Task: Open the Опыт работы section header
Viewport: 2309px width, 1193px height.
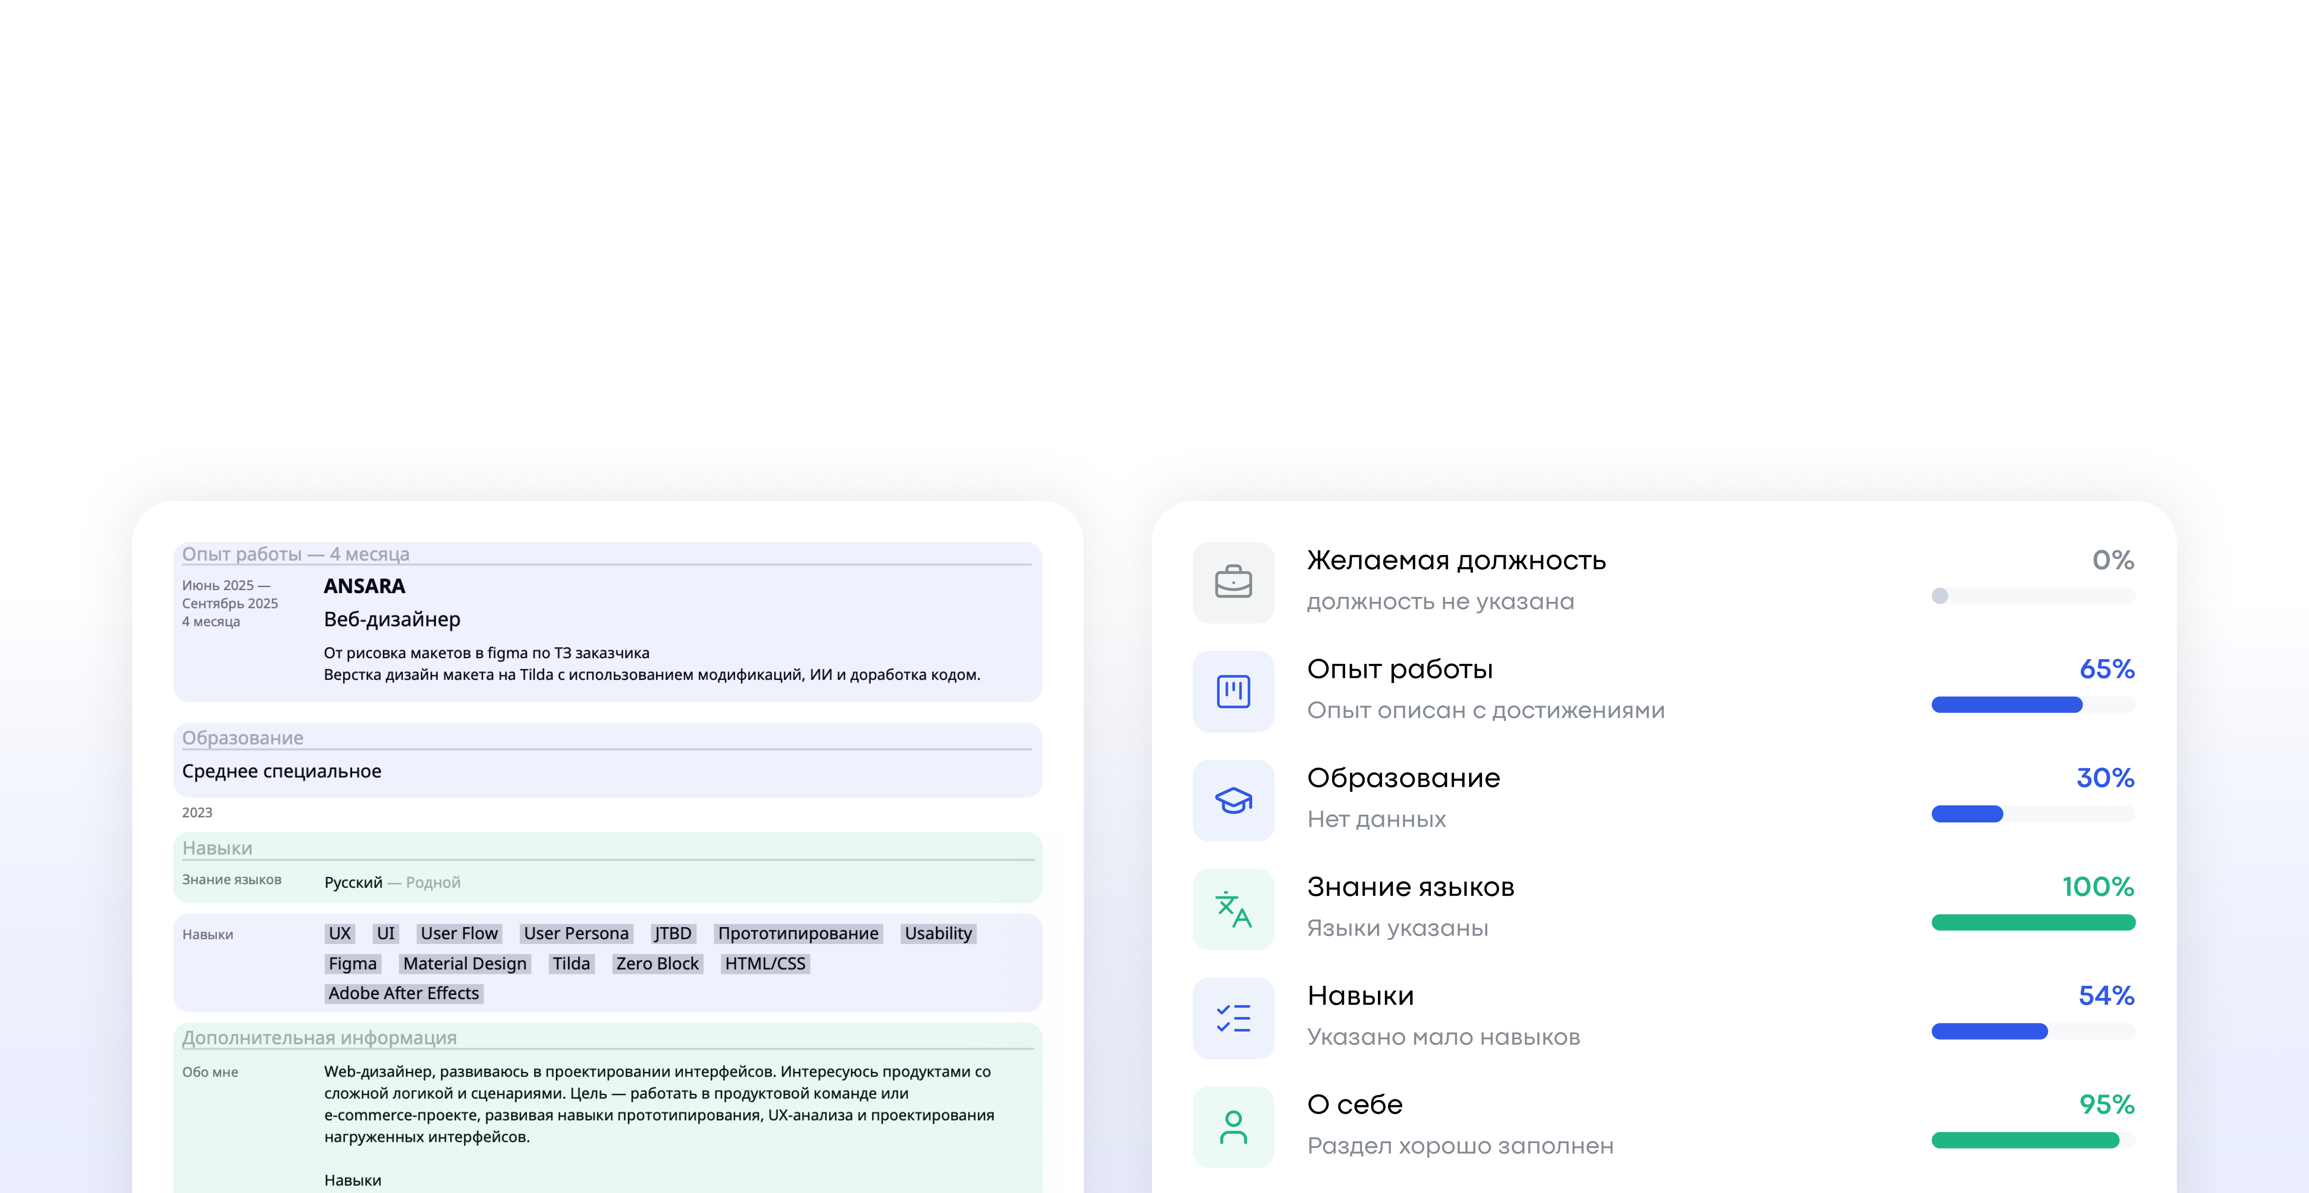Action: [296, 553]
